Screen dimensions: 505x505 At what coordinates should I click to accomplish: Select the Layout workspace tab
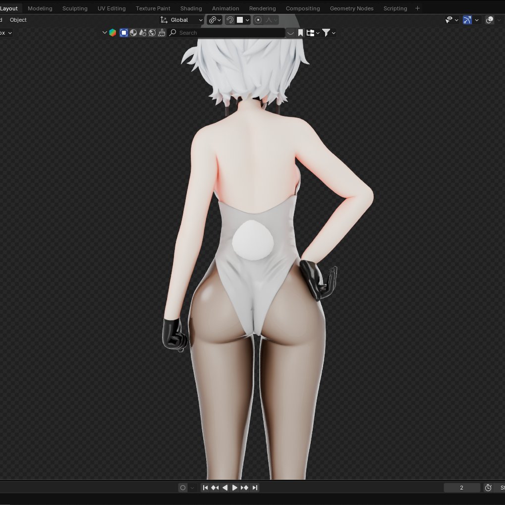pyautogui.click(x=9, y=8)
